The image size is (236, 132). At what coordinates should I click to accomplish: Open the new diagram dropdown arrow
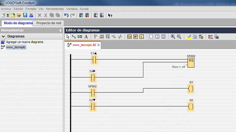(8, 15)
